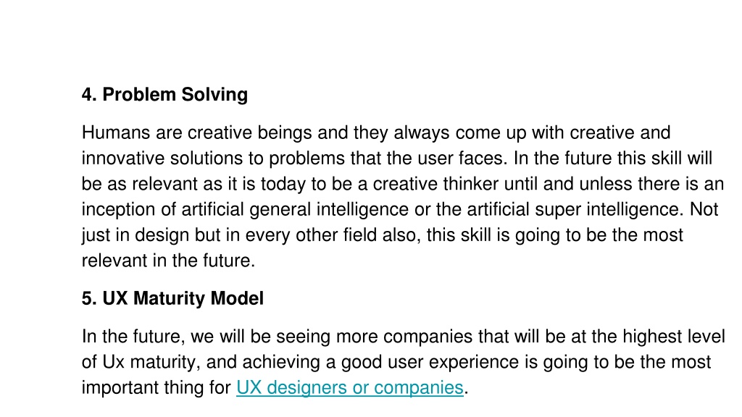Click the '4. Problem Solving' heading
The image size is (742, 417).
[164, 95]
